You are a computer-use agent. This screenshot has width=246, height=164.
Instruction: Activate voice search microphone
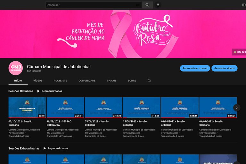[x=158, y=5]
